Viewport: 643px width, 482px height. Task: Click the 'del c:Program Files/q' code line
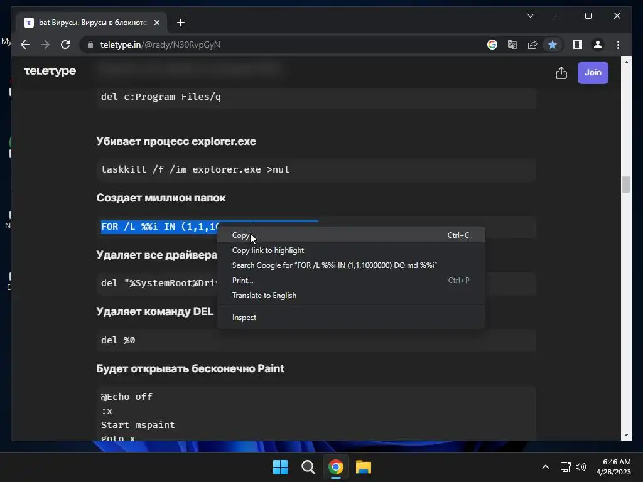161,97
